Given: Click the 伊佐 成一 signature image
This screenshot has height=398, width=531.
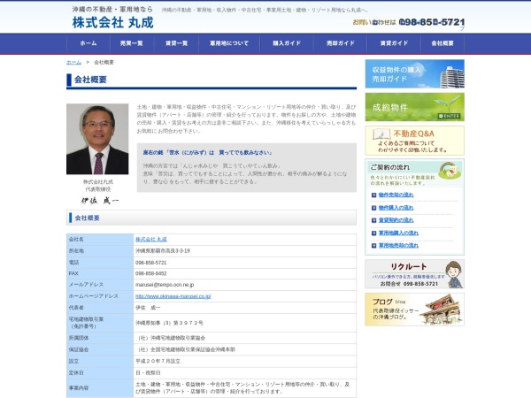Looking at the screenshot, I should tap(100, 201).
